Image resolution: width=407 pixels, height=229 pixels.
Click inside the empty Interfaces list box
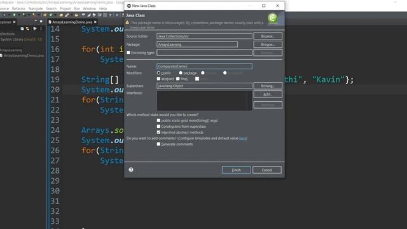[204, 101]
